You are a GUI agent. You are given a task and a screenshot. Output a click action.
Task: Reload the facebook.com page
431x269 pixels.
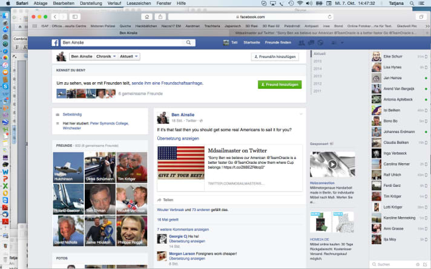coord(329,17)
